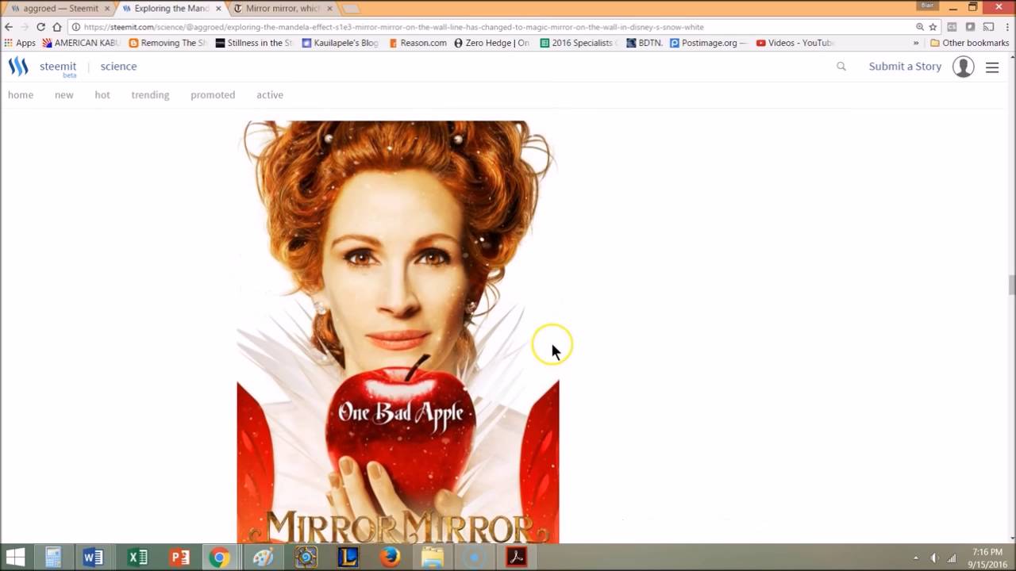1016x571 pixels.
Task: Open the hot posts feed
Action: click(x=102, y=94)
